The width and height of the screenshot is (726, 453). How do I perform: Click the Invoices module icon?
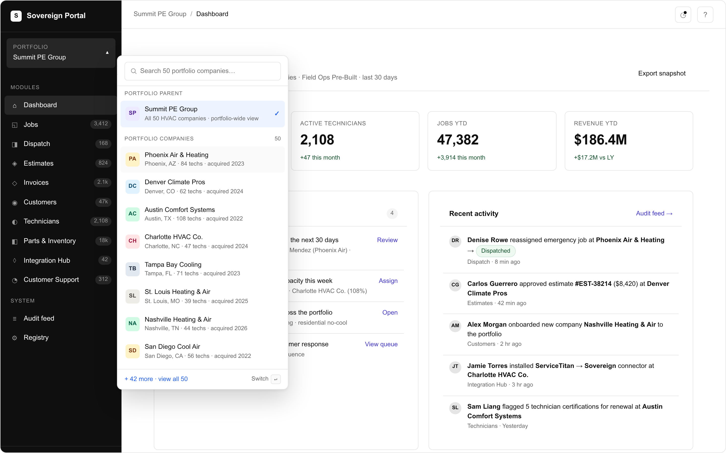14,183
